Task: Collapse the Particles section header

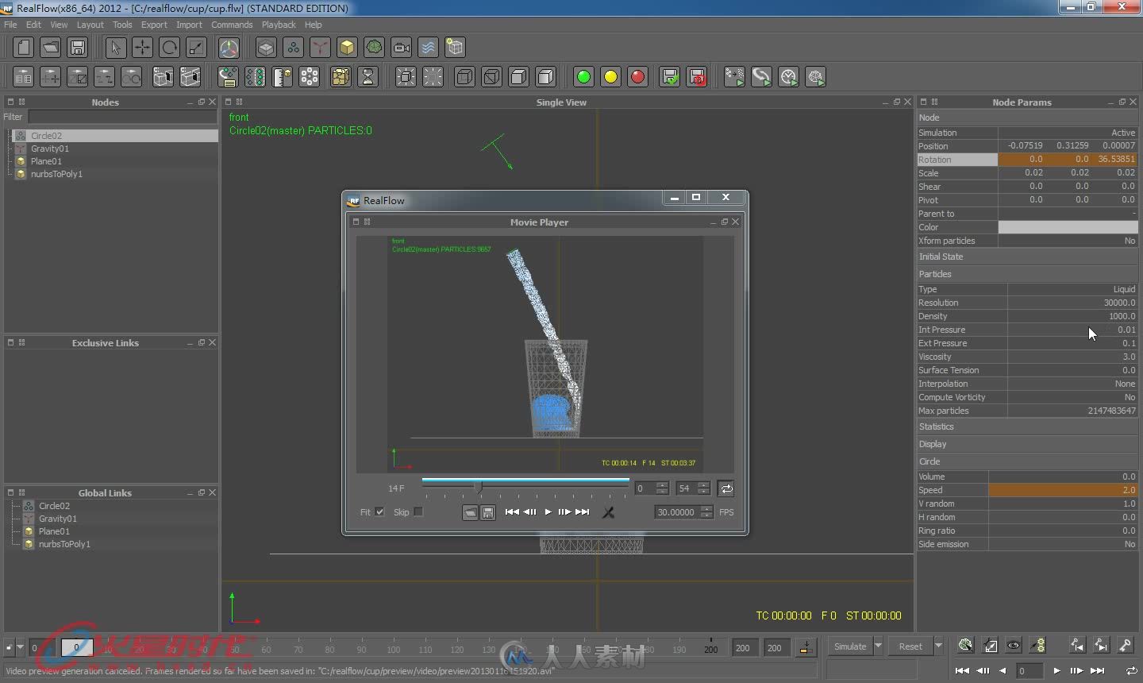Action: click(1027, 274)
